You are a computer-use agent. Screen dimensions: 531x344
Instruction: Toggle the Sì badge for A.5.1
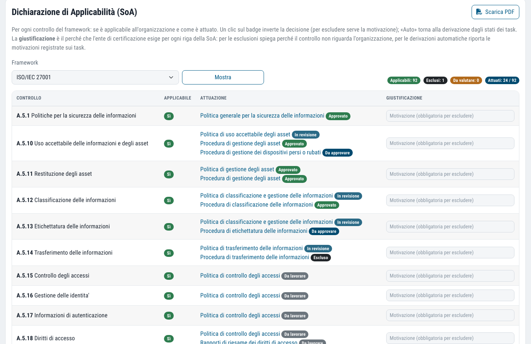169,116
